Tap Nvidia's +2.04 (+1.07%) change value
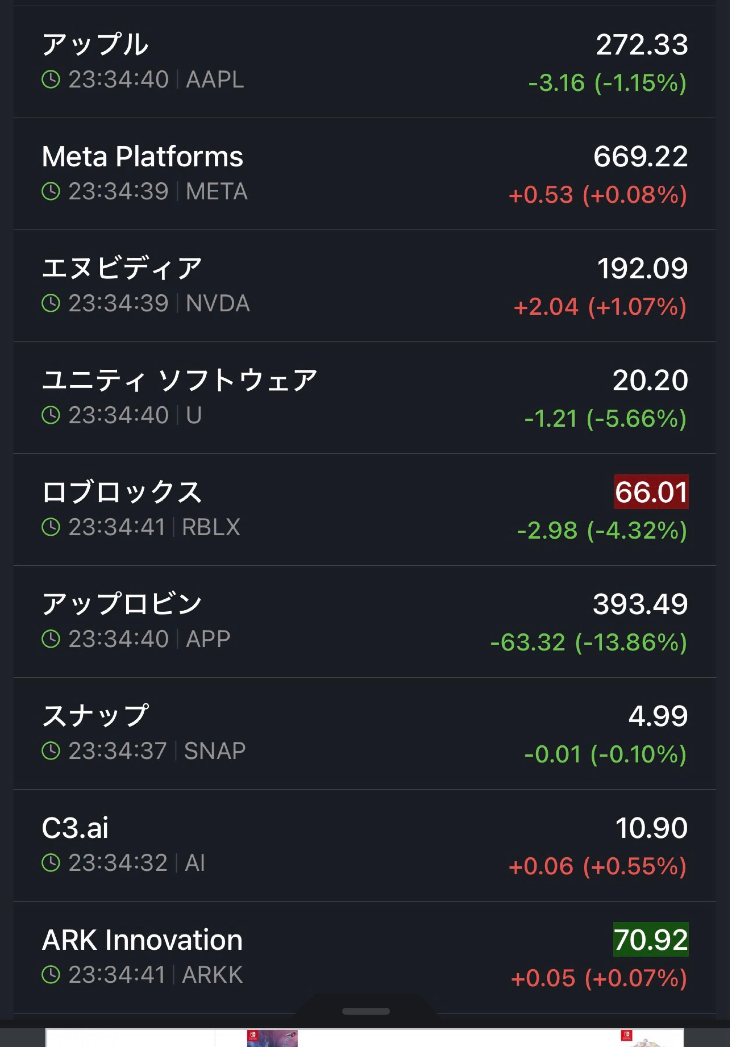 (x=600, y=307)
